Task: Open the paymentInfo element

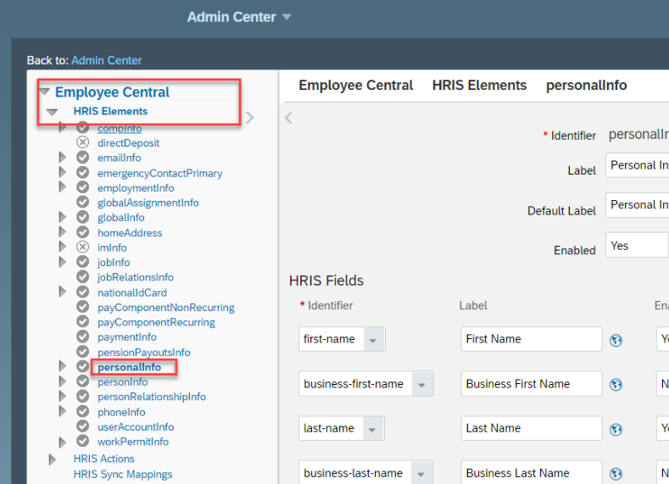Action: point(126,337)
